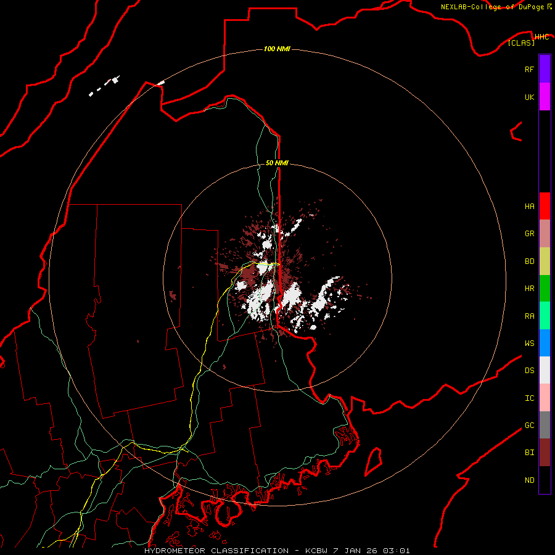Click the 7 JAN 26 date text
This screenshot has height=555, width=555.
pyautogui.click(x=355, y=551)
